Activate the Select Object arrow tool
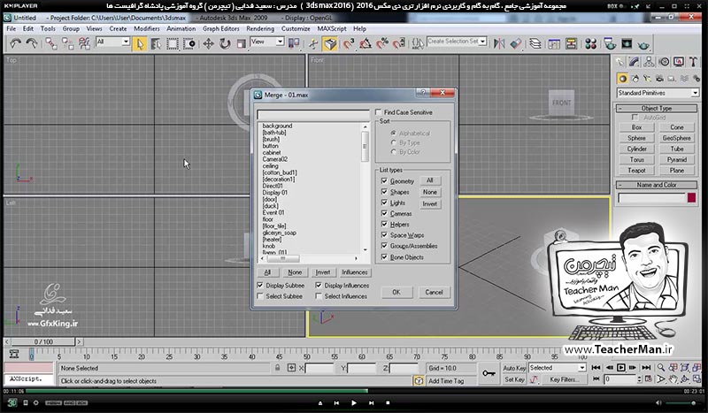 coord(140,44)
